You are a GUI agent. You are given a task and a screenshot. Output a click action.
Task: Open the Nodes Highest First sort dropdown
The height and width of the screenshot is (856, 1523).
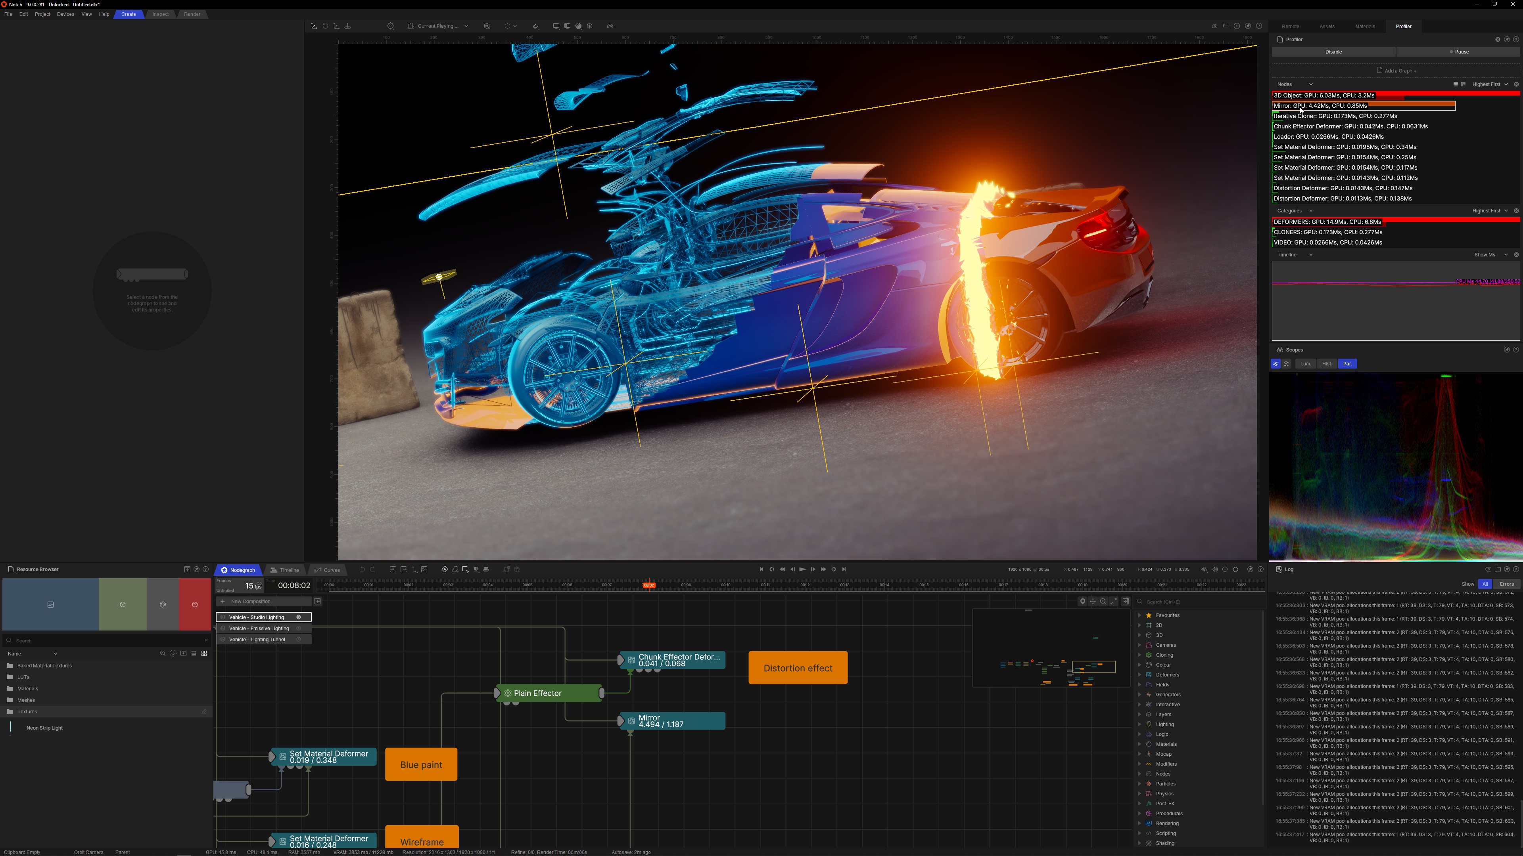click(x=1489, y=84)
